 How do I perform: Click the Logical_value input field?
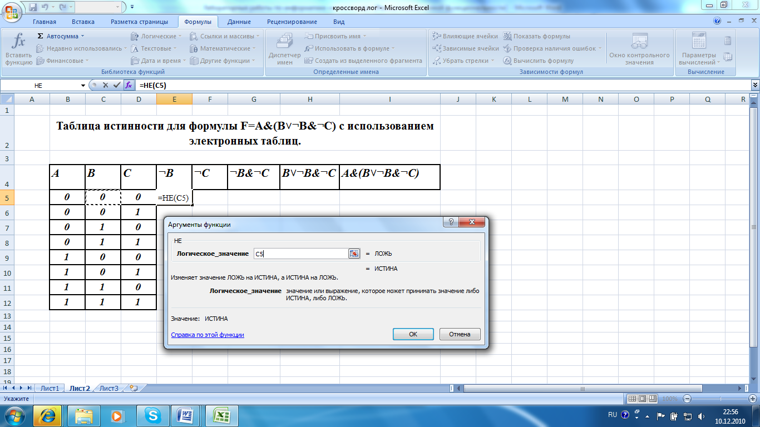pyautogui.click(x=300, y=254)
